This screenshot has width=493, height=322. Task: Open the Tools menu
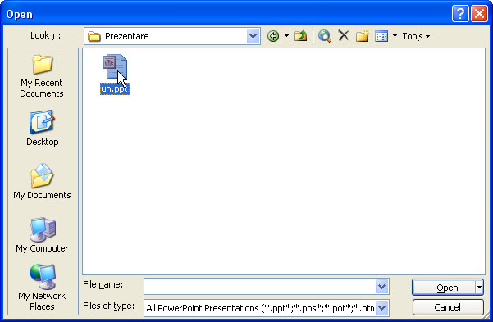tap(416, 36)
